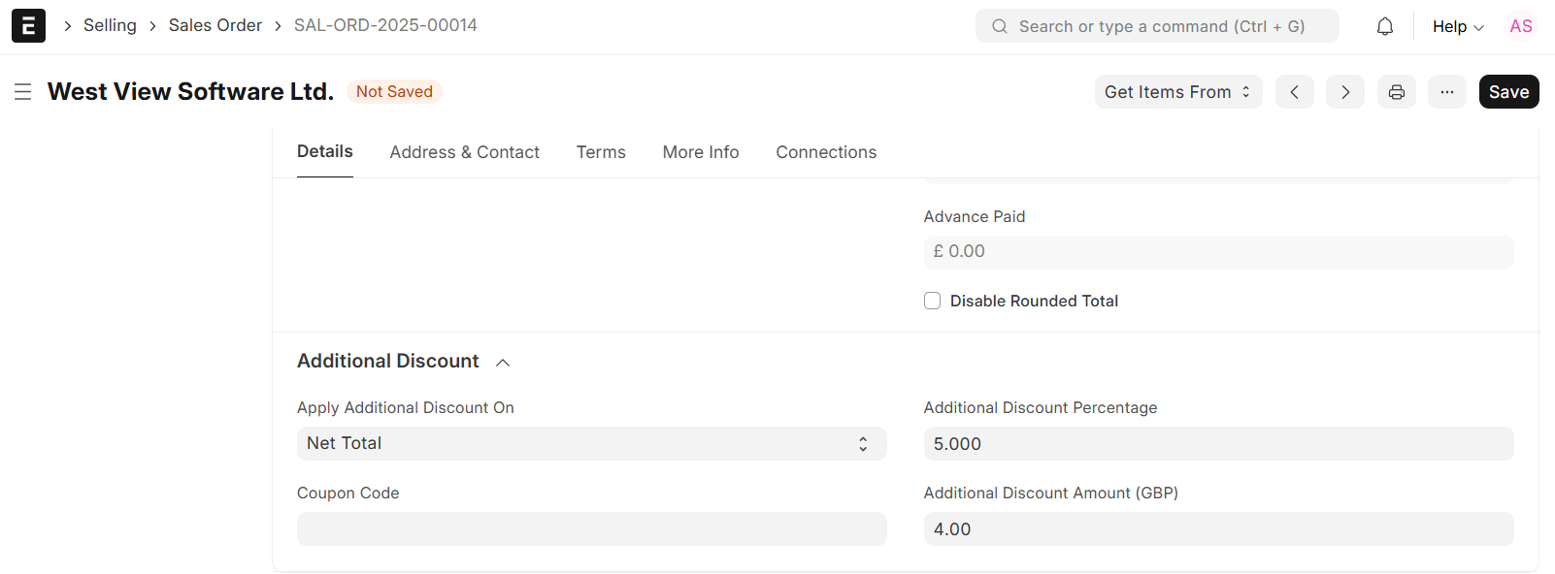The image size is (1555, 574).
Task: Click the ERPNext home logo icon
Action: click(x=28, y=26)
